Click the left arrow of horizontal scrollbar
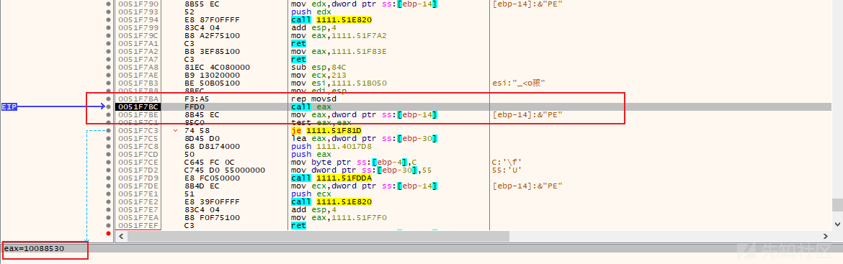The height and width of the screenshot is (264, 843). click(121, 236)
